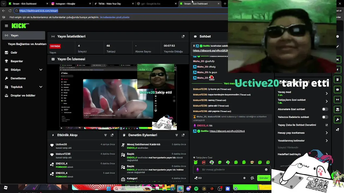
Task: Toggle the lightning activity icon in right sidebar
Action: 338,69
